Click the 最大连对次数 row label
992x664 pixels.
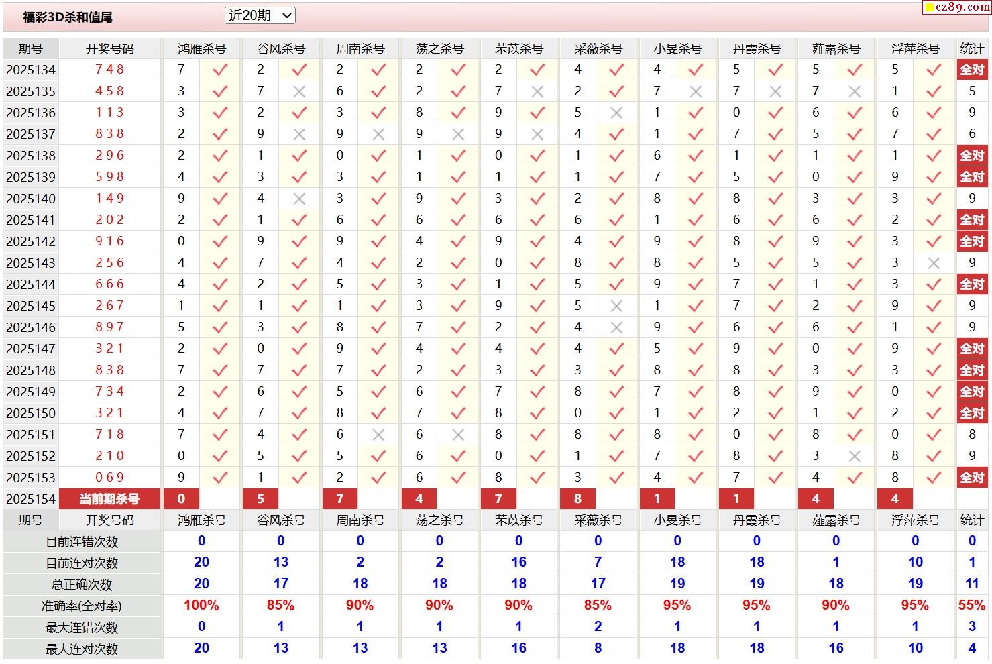point(82,649)
